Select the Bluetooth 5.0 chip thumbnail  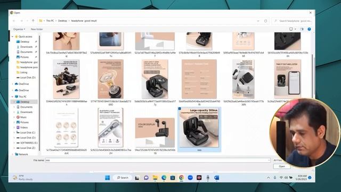tap(110, 128)
